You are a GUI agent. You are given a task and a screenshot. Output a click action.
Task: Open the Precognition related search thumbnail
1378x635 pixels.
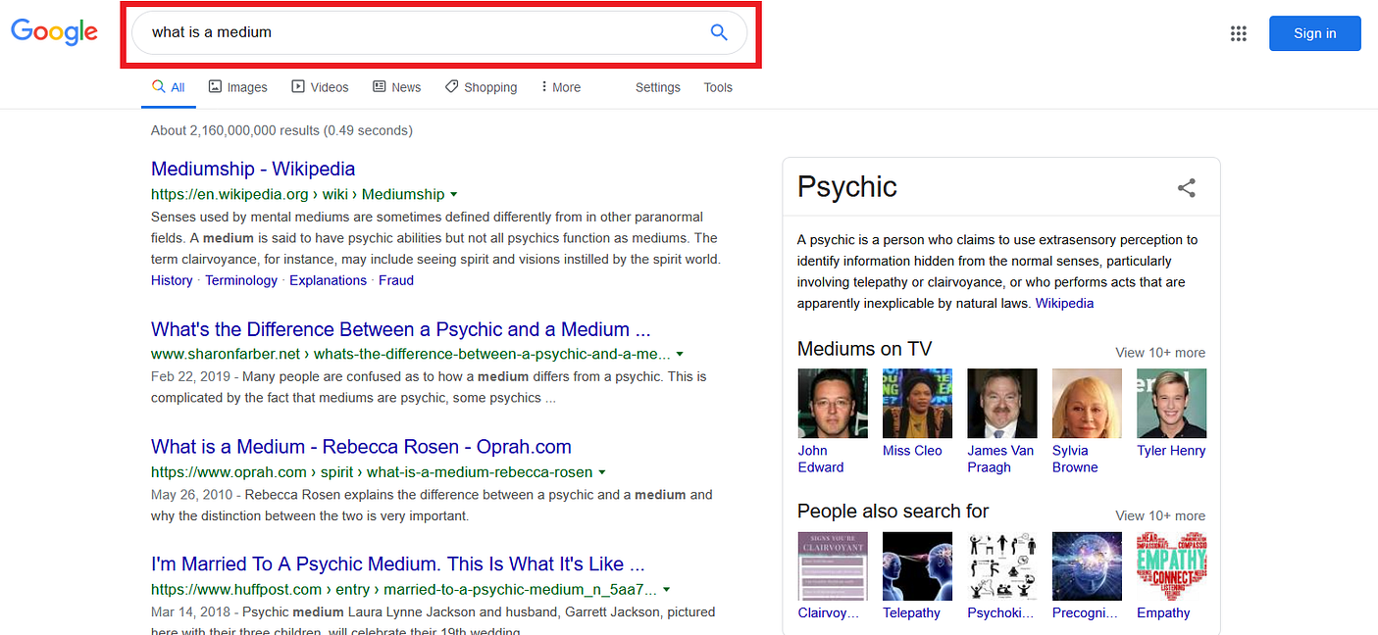[x=1087, y=565]
